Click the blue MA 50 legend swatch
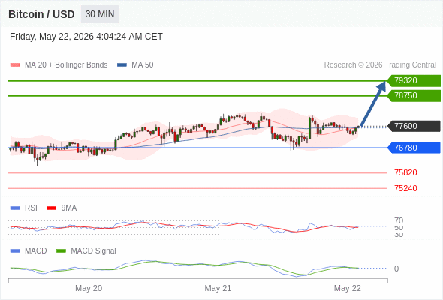The width and height of the screenshot is (443, 300). [122, 65]
